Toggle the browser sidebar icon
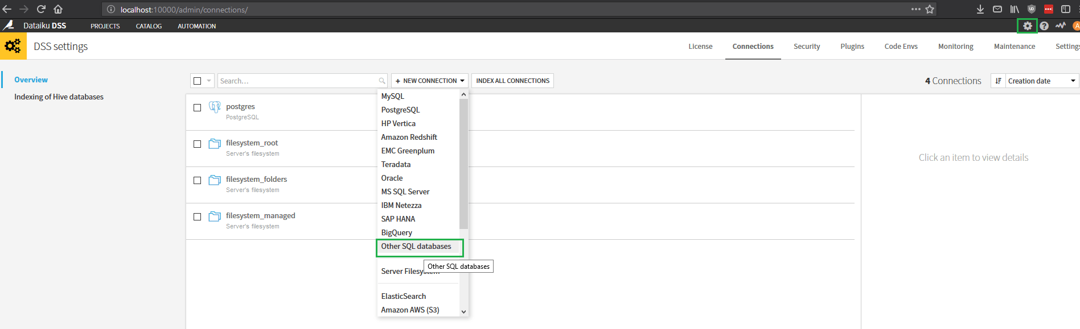Image resolution: width=1080 pixels, height=329 pixels. coord(1066,9)
